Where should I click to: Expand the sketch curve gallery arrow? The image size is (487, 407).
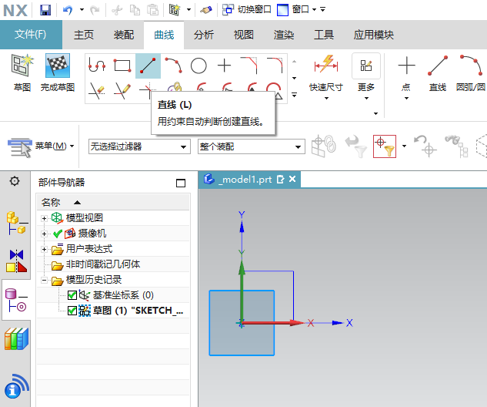[x=294, y=95]
